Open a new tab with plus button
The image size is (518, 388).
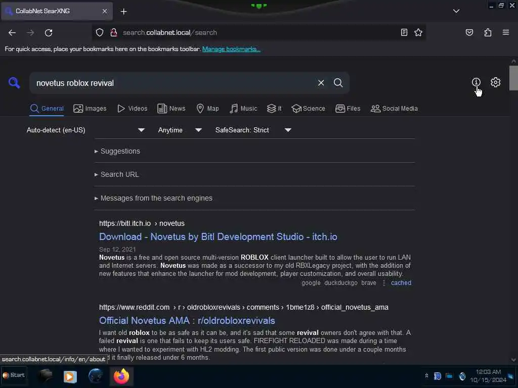point(123,12)
